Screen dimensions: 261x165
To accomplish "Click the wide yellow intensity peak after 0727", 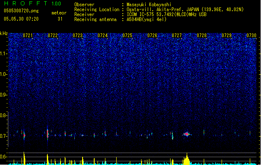I will (x=186, y=160).
